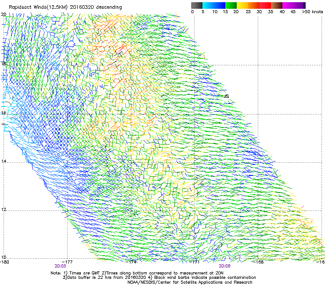This screenshot has height=285, width=325.
Task: Select the green 15–20 knots legend segment
Action: (231, 5)
